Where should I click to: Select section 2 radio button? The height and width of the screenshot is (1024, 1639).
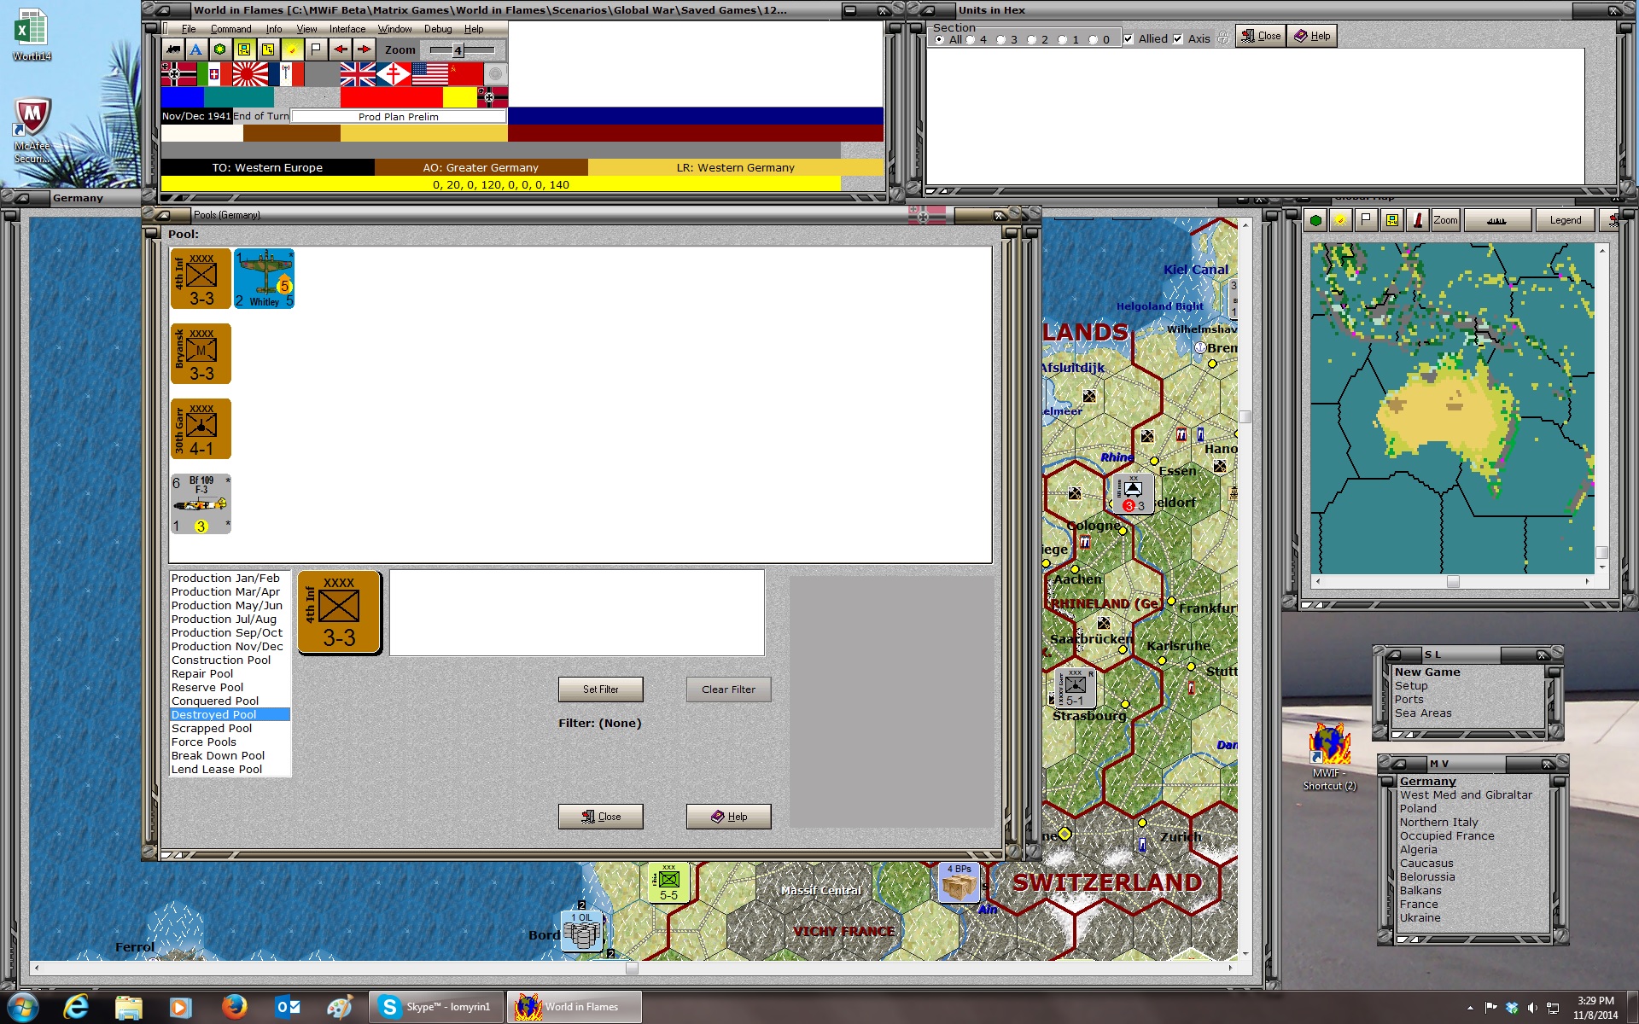coord(1032,40)
